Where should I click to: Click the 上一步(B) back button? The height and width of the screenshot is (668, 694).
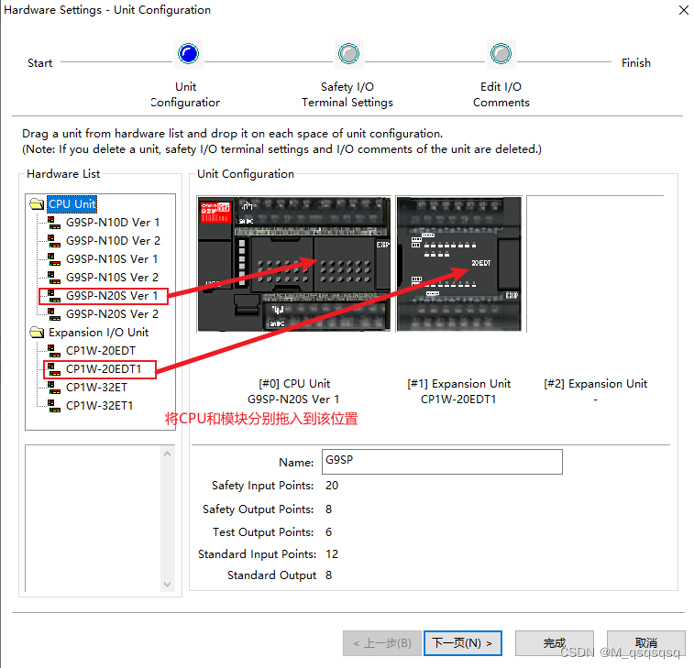click(x=382, y=643)
